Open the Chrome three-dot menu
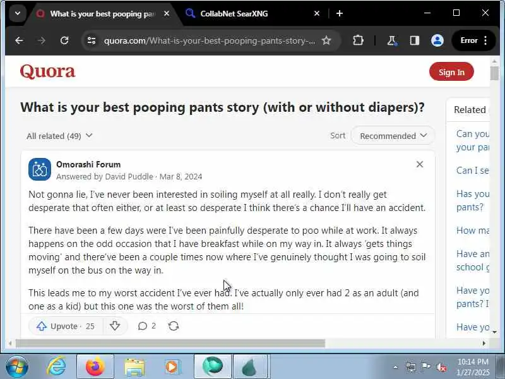Viewport: 505px width, 379px height. 485,40
